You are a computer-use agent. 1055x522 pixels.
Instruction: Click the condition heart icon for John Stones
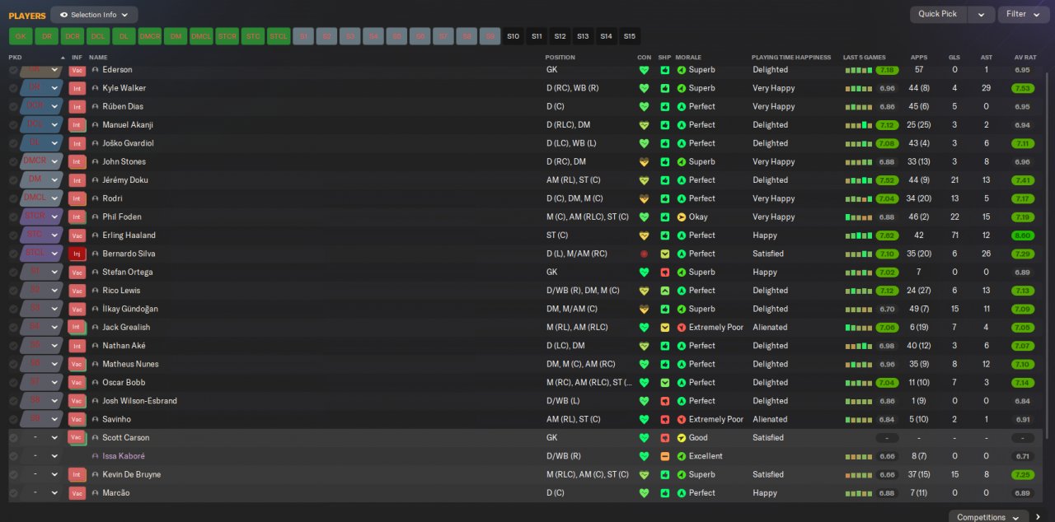click(x=644, y=161)
